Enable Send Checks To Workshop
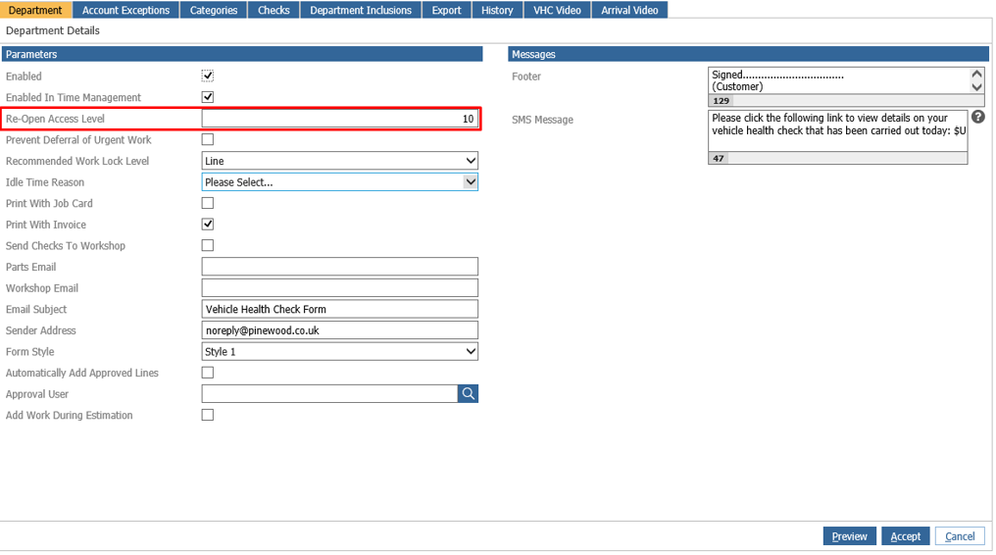This screenshot has height=555, width=996. [207, 245]
